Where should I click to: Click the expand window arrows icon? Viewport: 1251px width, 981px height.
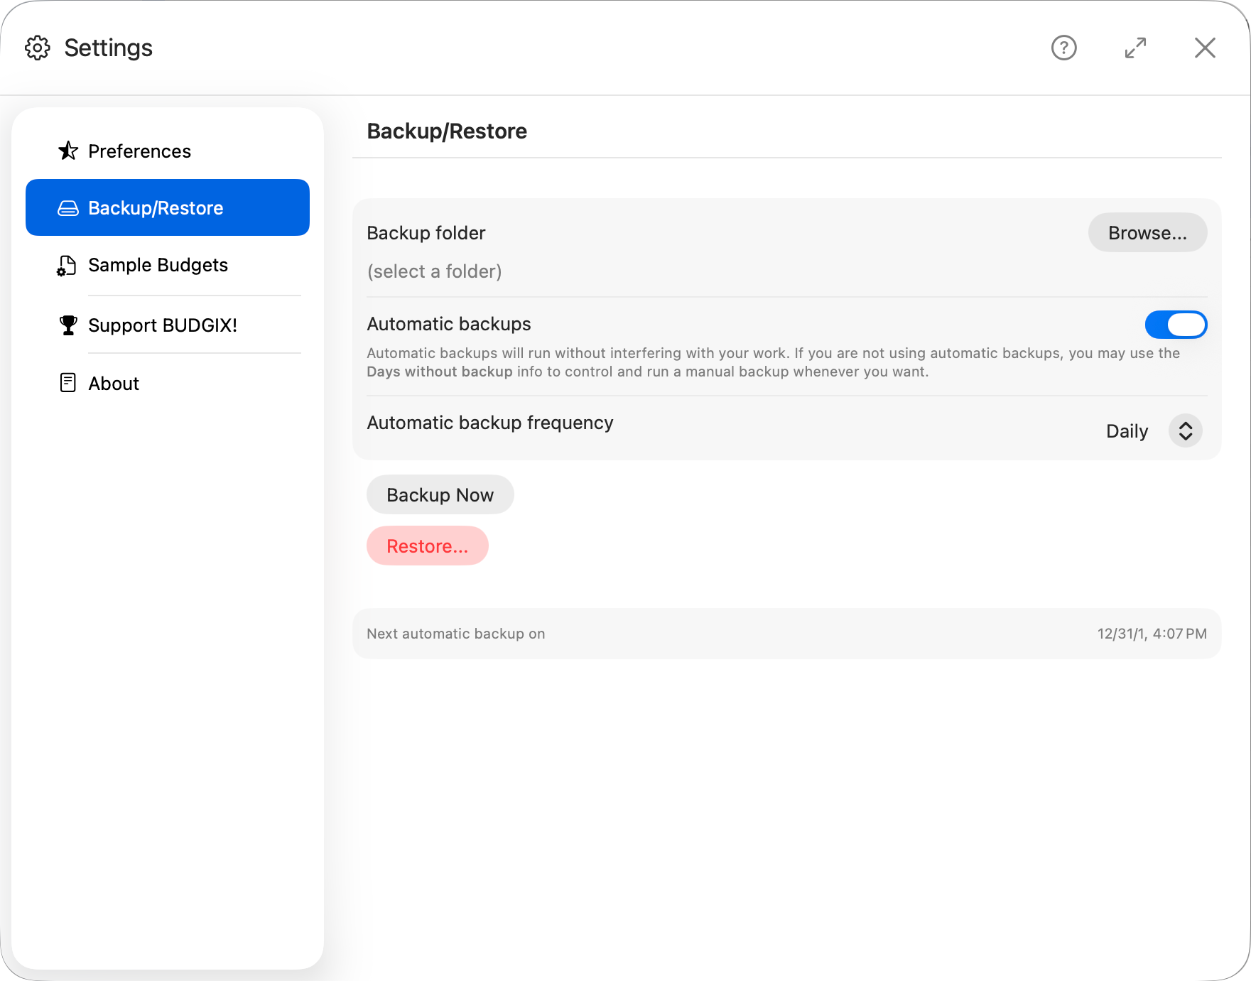tap(1135, 48)
